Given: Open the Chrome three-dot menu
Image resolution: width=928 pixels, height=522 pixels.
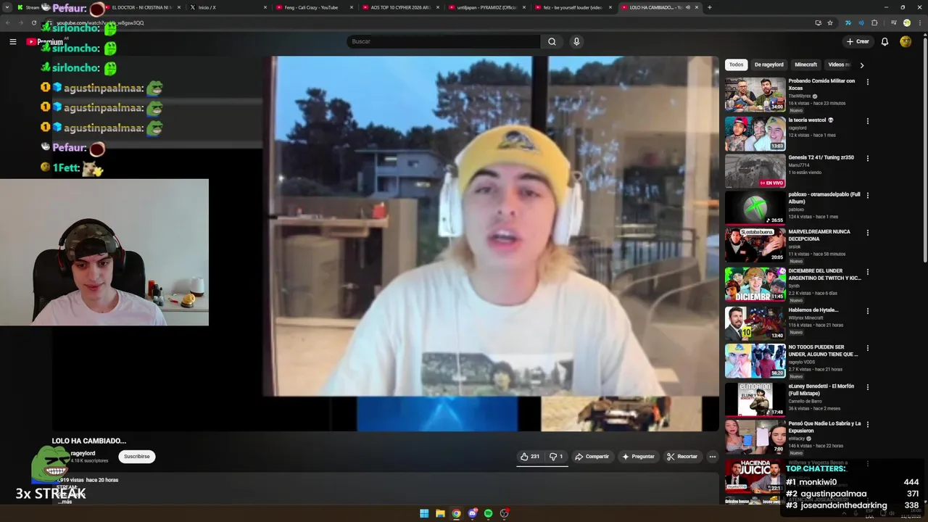Looking at the screenshot, I should click(x=919, y=22).
